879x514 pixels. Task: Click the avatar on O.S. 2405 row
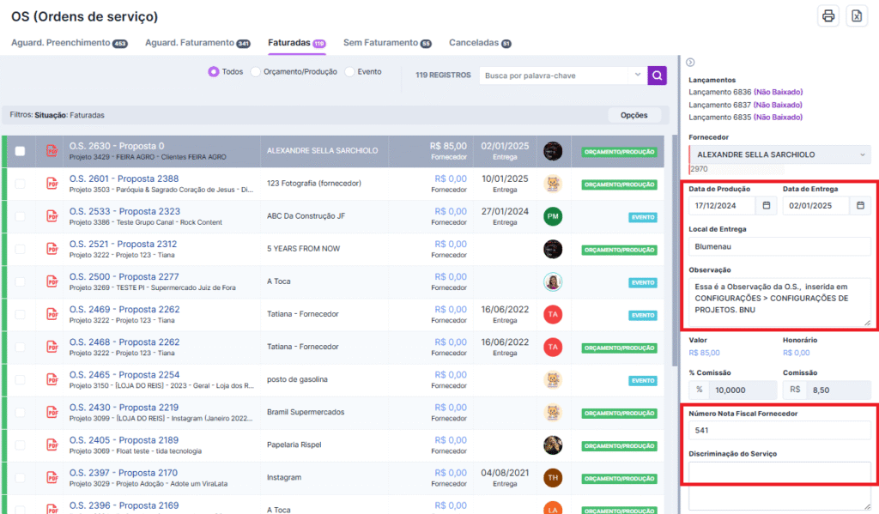tap(553, 445)
